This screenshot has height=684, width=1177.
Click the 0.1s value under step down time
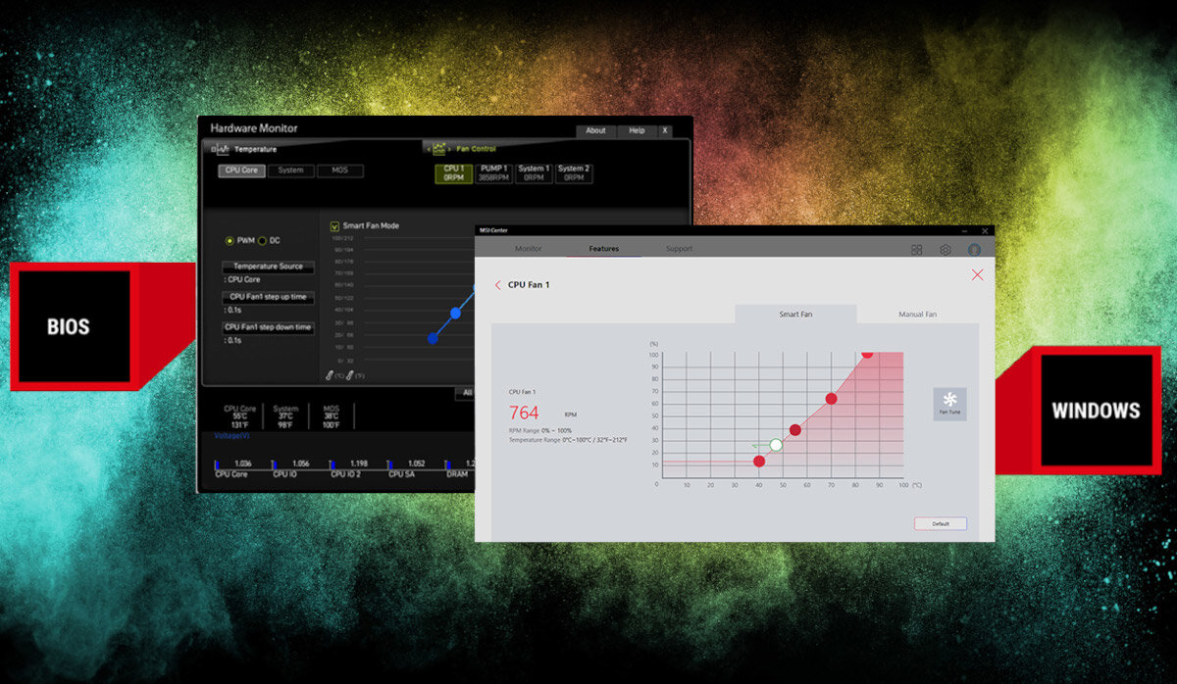(231, 340)
